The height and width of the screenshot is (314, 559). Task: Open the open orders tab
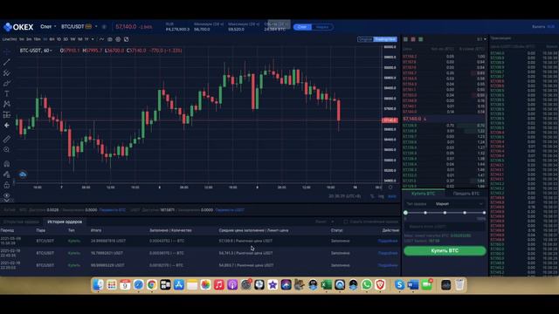(x=21, y=222)
